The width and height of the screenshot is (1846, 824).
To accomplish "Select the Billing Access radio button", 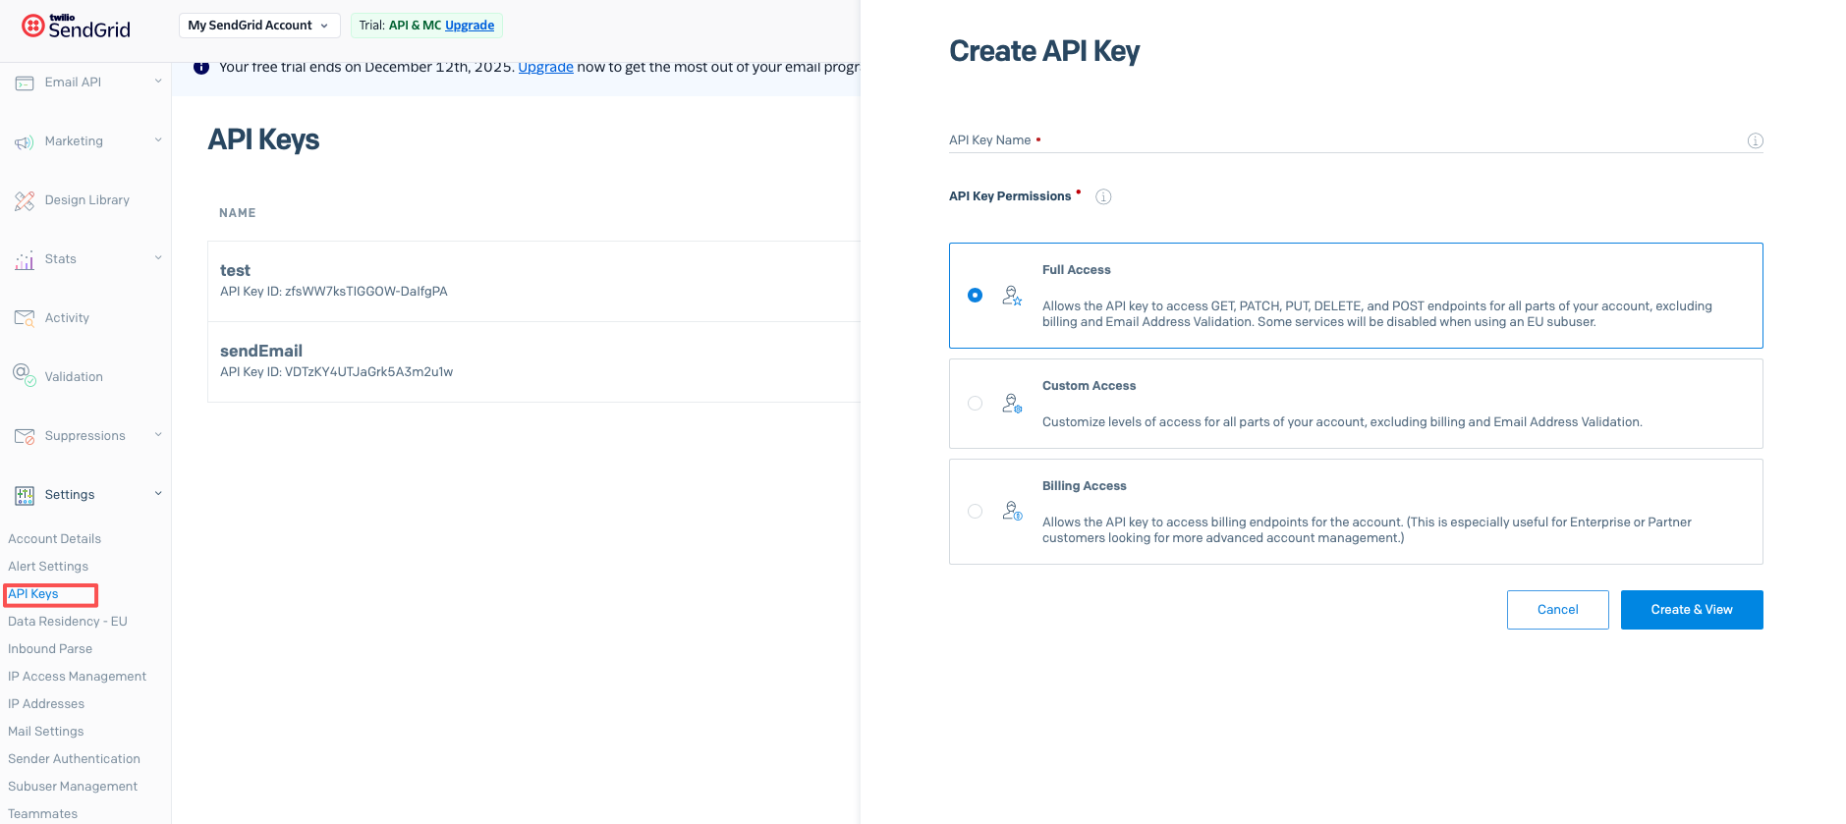I will coord(975,511).
